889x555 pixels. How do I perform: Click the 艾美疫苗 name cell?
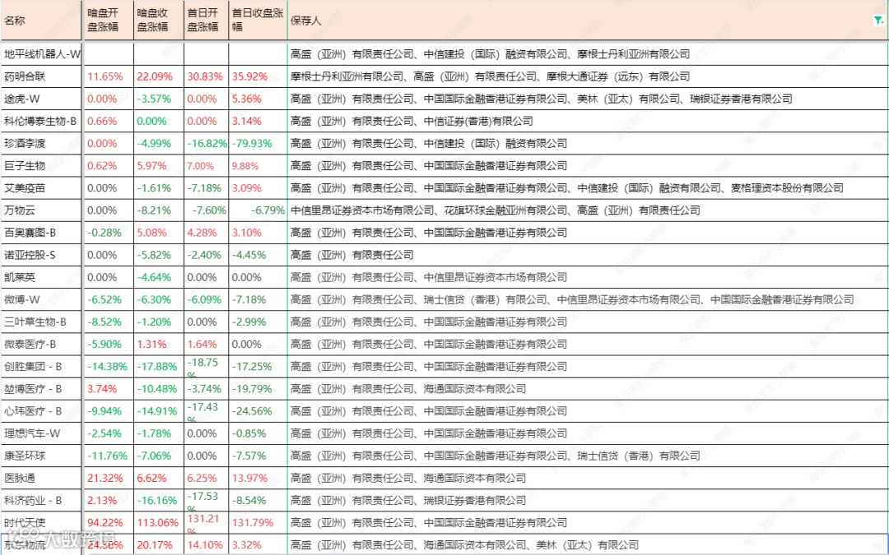[x=41, y=188]
